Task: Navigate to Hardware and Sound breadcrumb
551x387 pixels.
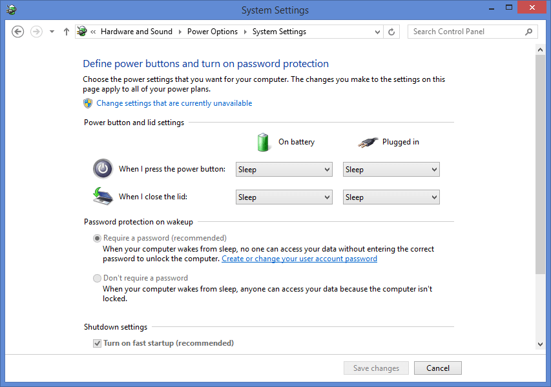Action: point(136,32)
